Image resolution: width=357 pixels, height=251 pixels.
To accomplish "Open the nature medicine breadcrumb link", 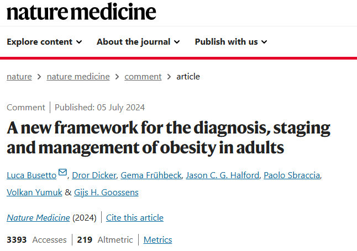I will point(78,77).
